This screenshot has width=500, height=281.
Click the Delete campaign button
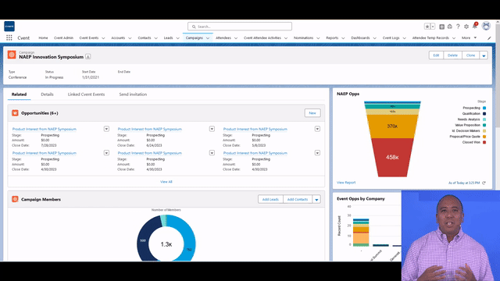452,55
